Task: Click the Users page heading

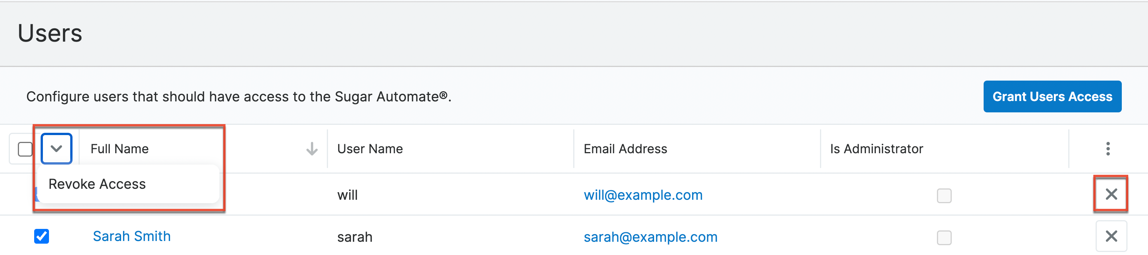Action: 50,33
